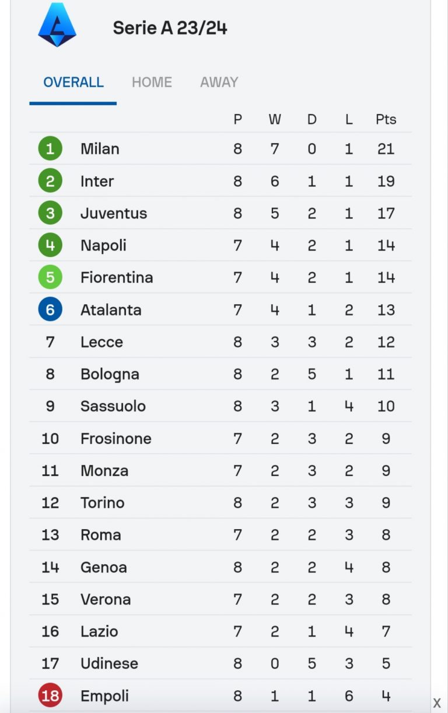Open Roma team entry

click(x=101, y=535)
